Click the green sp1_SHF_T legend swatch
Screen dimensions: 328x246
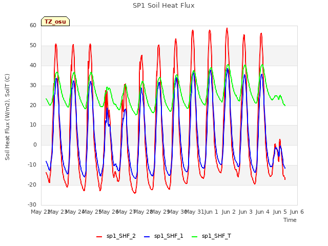(195, 237)
